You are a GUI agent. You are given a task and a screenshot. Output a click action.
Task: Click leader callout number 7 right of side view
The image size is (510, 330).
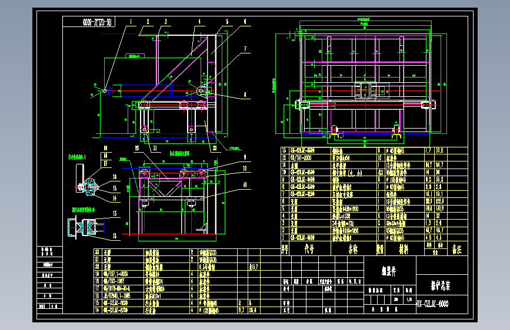pos(245,49)
